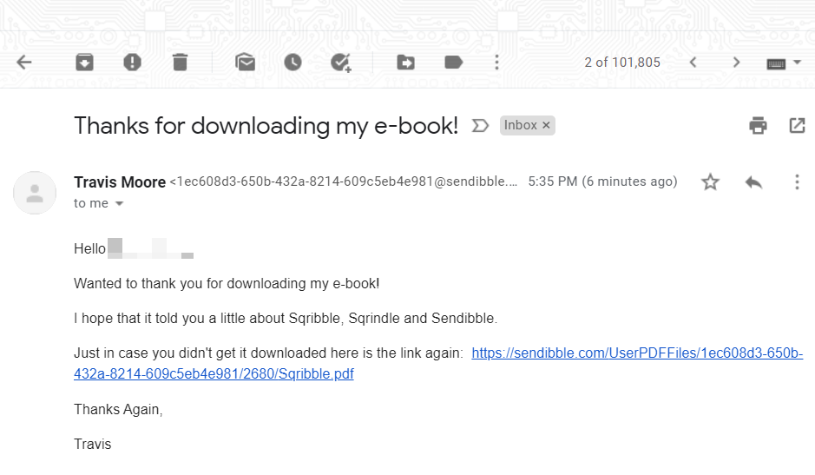This screenshot has width=815, height=475.
Task: Mark the email as unread
Action: 245,63
